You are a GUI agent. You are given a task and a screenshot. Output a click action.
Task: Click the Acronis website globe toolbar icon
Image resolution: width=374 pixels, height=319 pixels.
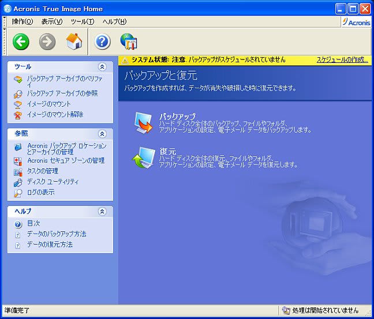click(128, 42)
